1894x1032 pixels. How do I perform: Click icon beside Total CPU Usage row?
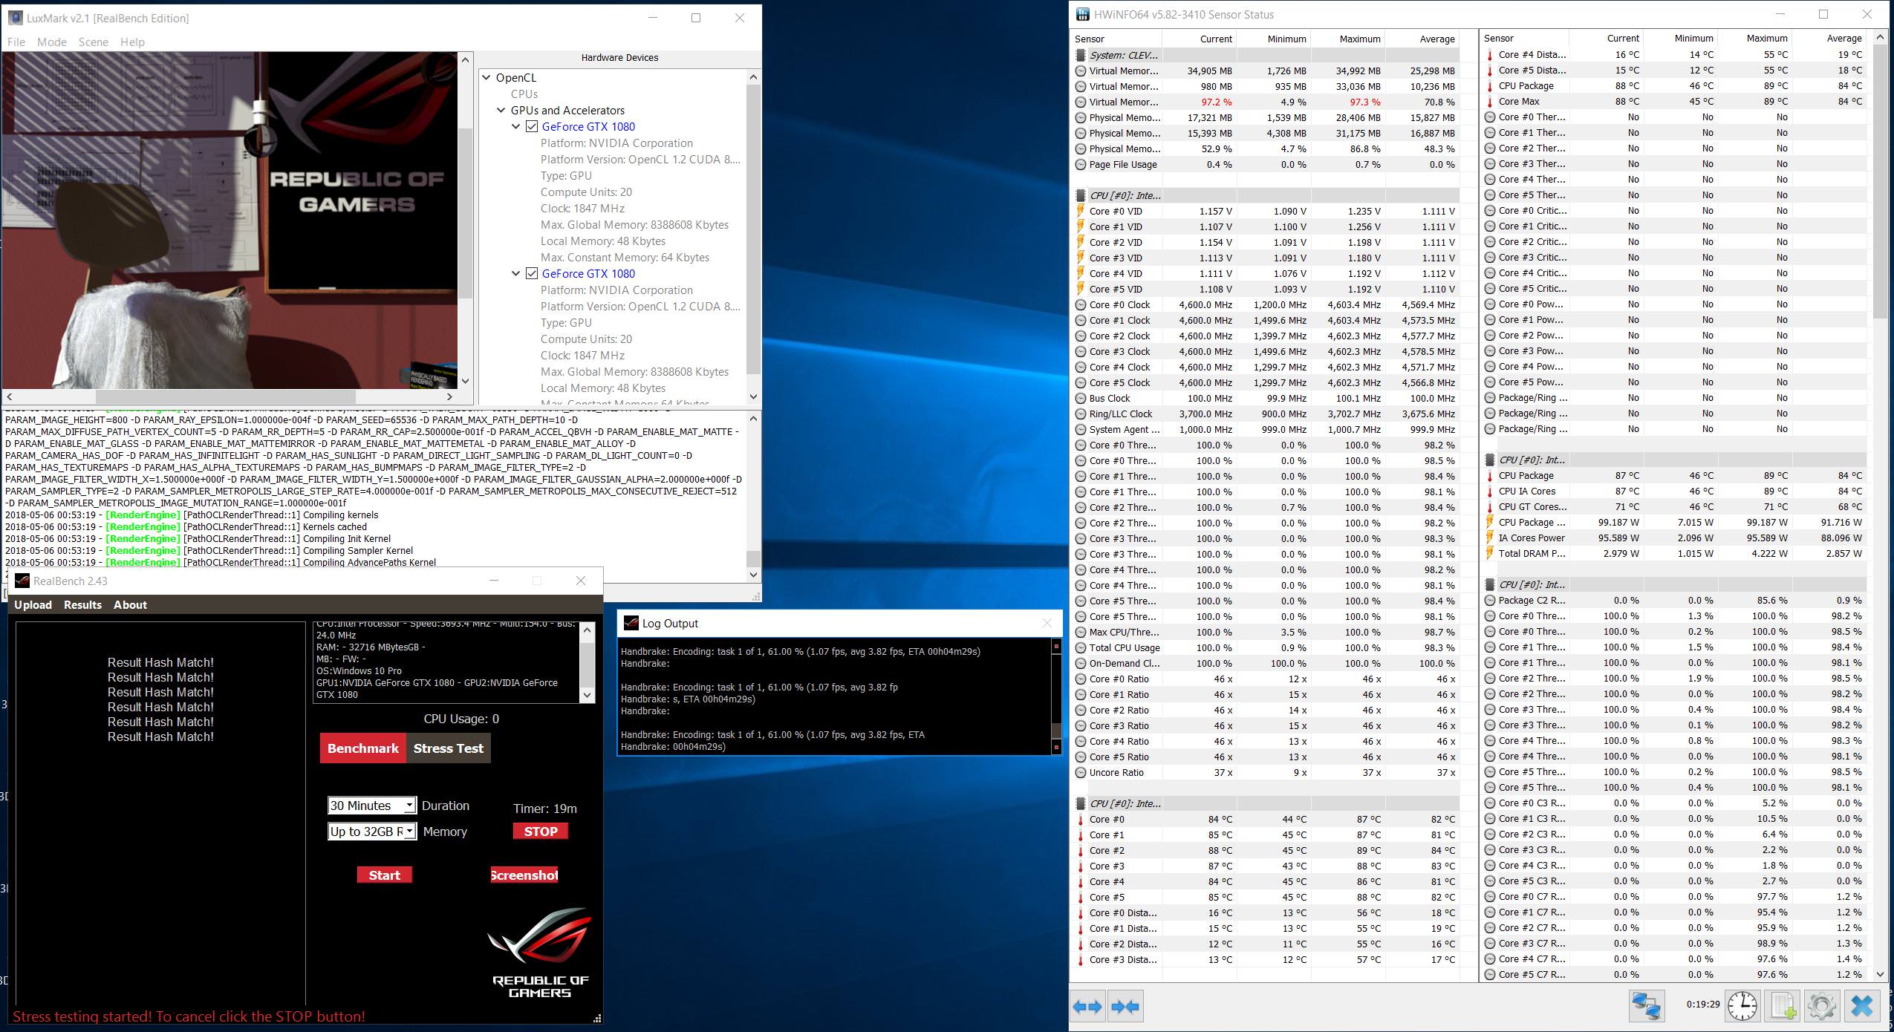tap(1081, 647)
